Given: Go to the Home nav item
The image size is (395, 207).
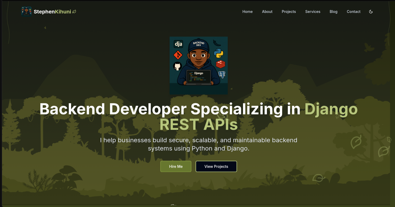Looking at the screenshot, I should click(247, 12).
